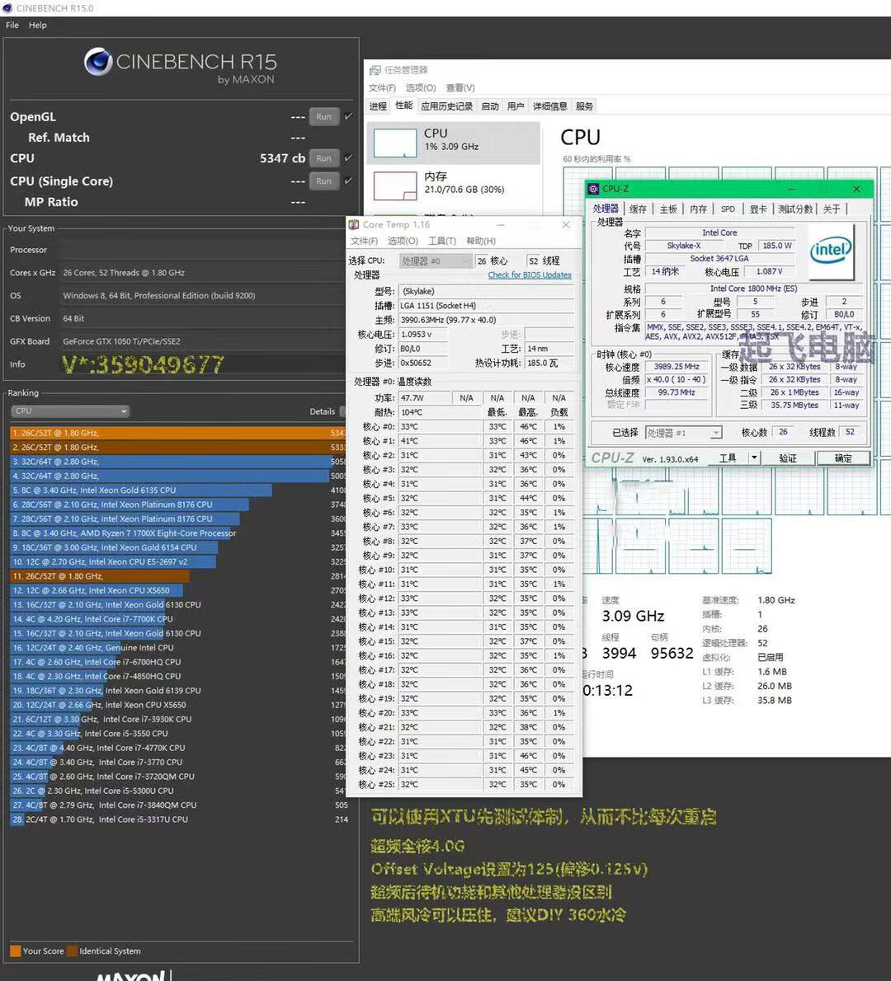The width and height of the screenshot is (891, 981).
Task: Switch to the 详细信息 tab
Action: coord(549,106)
